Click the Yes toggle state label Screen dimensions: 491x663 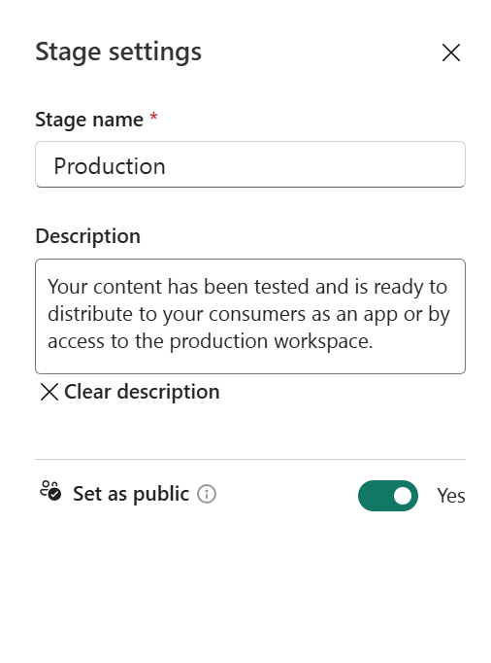[451, 496]
